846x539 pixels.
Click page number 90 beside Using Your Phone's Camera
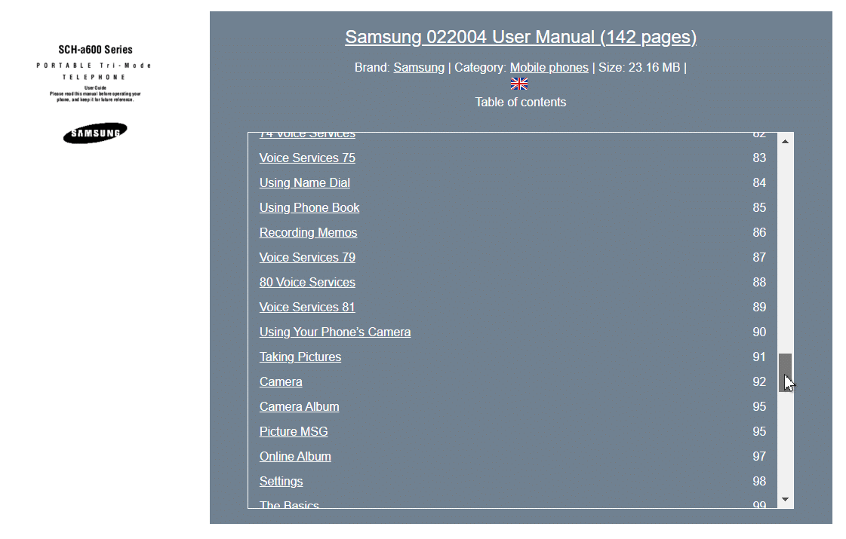coord(759,332)
